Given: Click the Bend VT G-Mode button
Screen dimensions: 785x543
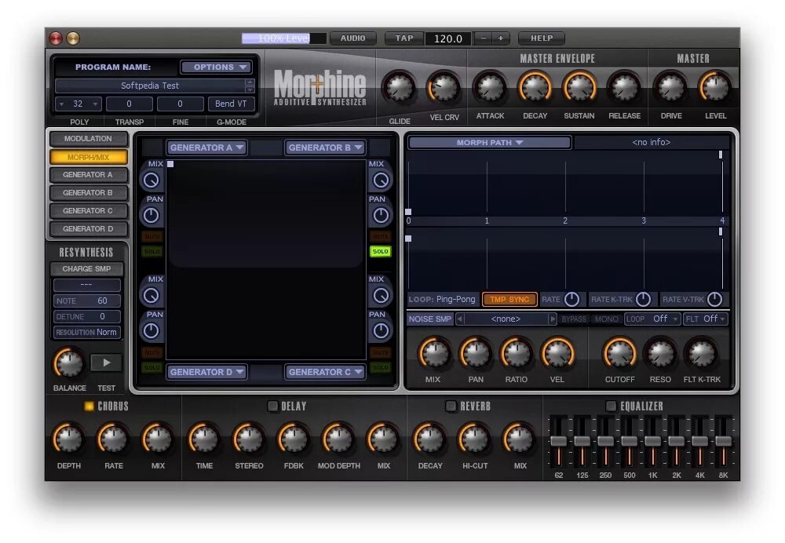Looking at the screenshot, I should click(x=231, y=104).
